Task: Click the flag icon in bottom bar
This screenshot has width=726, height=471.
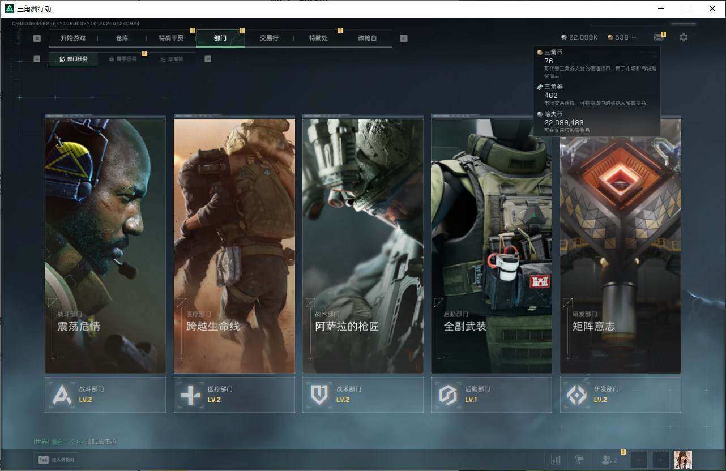Action: coord(579,460)
